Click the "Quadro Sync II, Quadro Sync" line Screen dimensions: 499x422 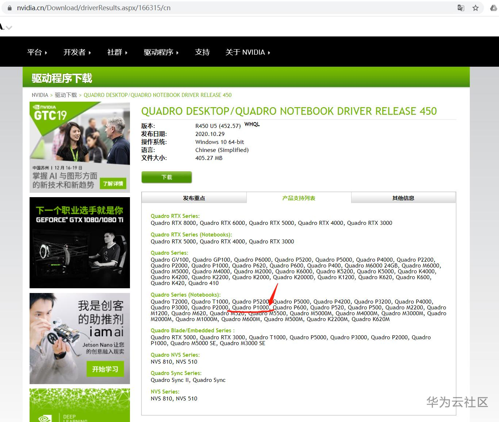[x=188, y=380]
